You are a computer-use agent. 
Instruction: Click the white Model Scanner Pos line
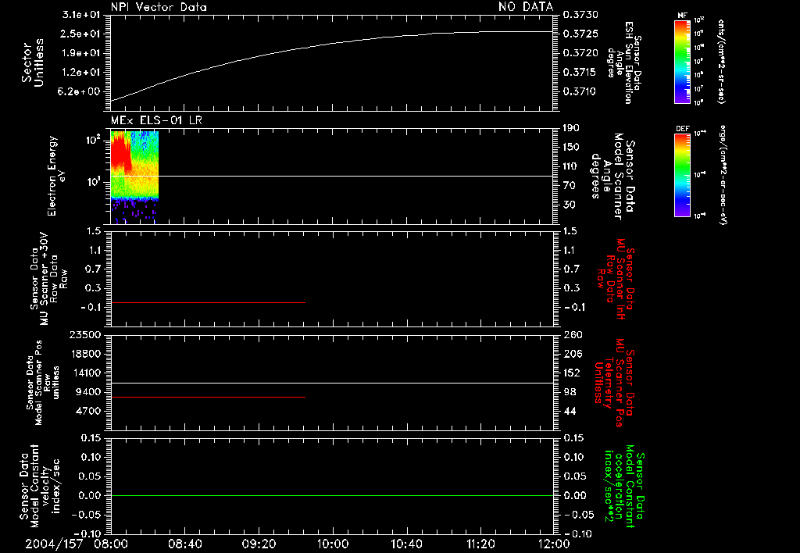[331, 383]
